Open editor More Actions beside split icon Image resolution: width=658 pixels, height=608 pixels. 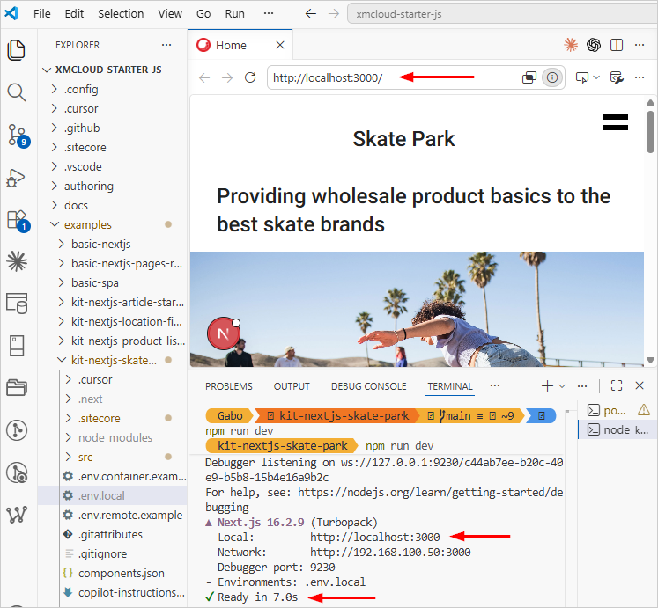point(640,45)
